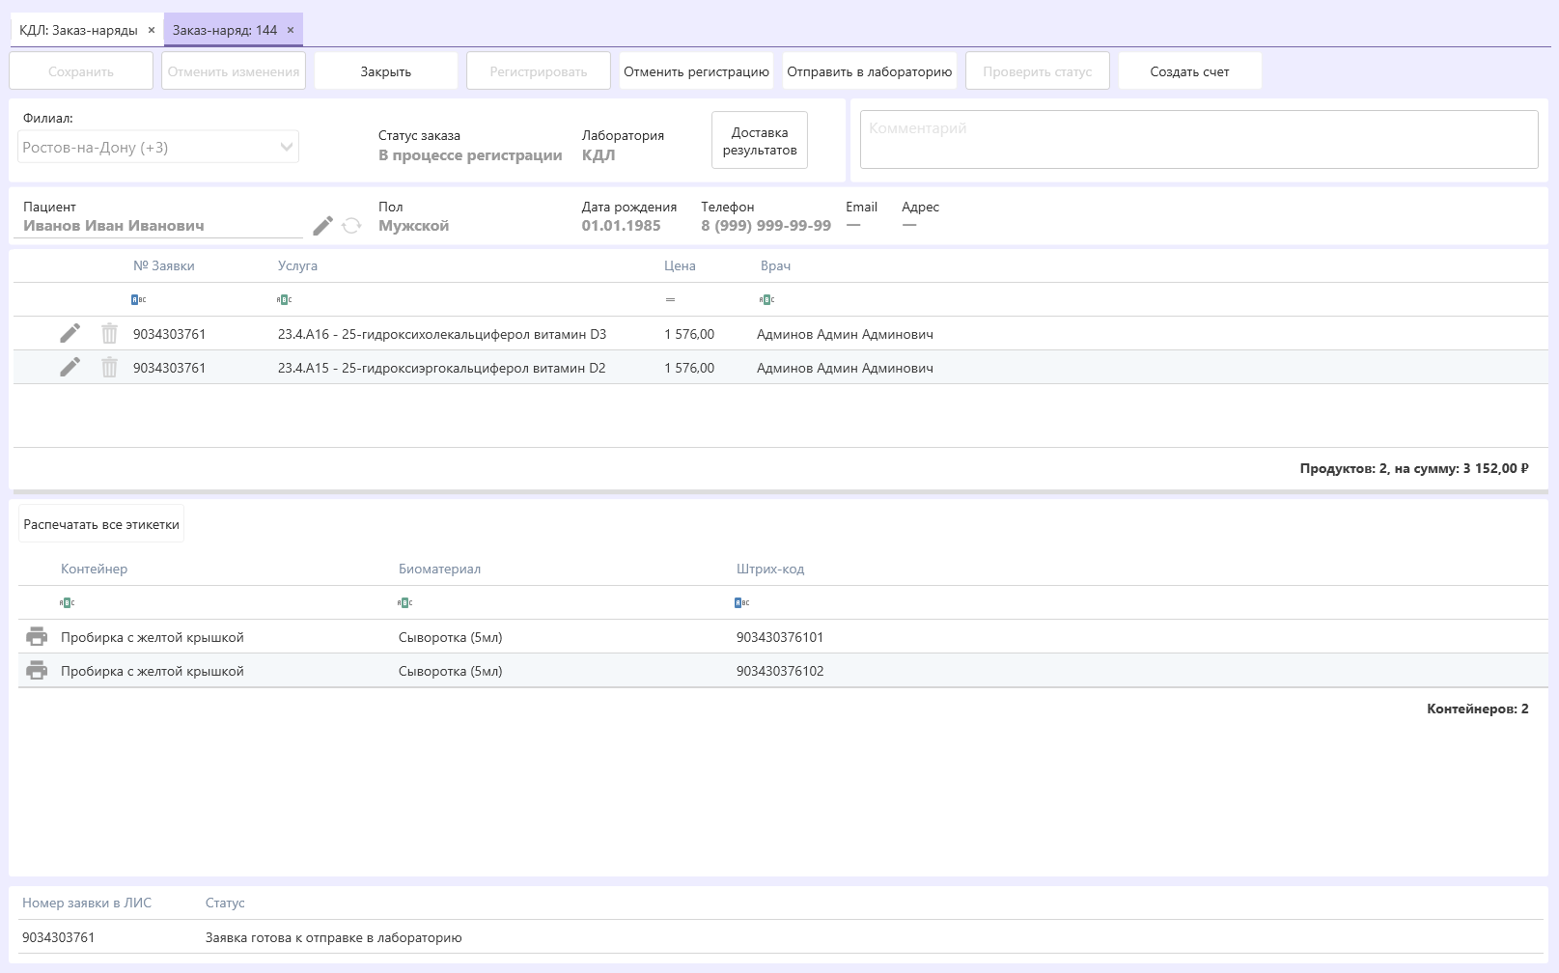Click request number in vitamin D3 row
This screenshot has width=1559, height=973.
point(169,334)
